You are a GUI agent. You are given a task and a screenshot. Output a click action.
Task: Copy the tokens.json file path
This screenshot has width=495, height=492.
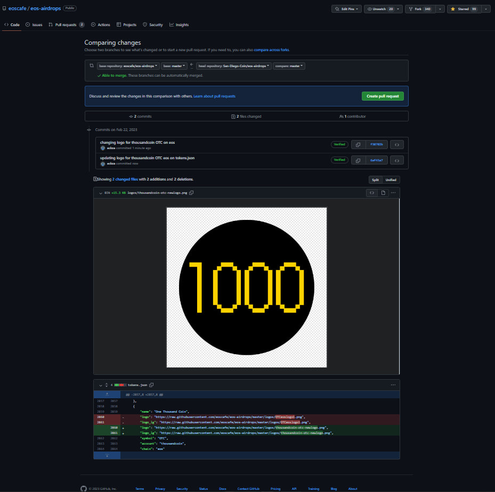pyautogui.click(x=151, y=385)
